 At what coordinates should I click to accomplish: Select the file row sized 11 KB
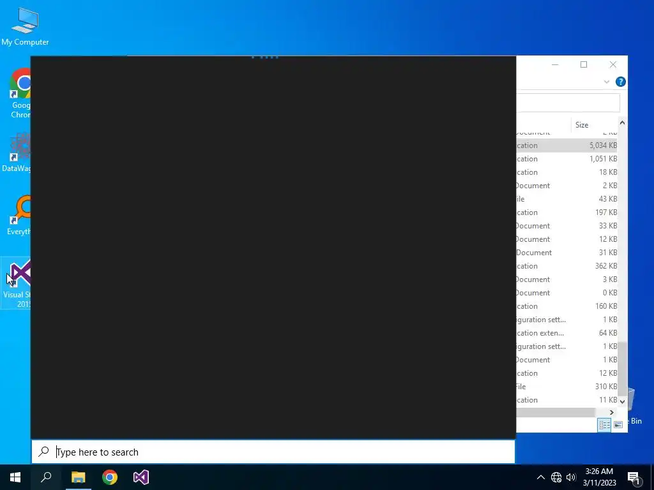(x=567, y=400)
